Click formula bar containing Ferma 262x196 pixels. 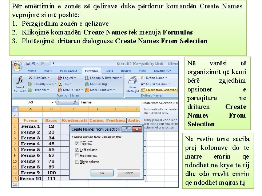coord(109,102)
